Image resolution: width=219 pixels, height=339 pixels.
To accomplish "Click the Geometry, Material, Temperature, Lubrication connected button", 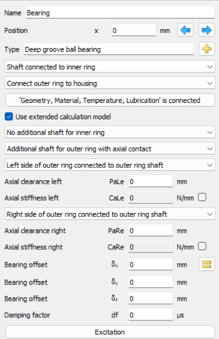I will tap(110, 100).
